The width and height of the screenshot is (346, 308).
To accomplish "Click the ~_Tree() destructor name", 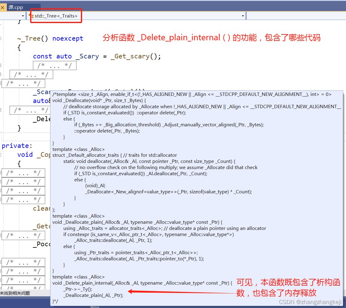I will [32, 38].
